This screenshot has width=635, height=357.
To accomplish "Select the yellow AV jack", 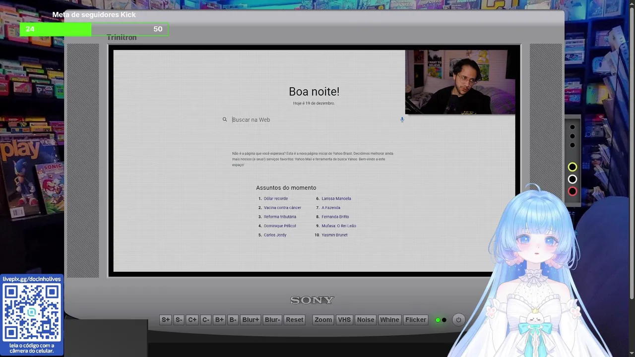I will click(x=572, y=167).
